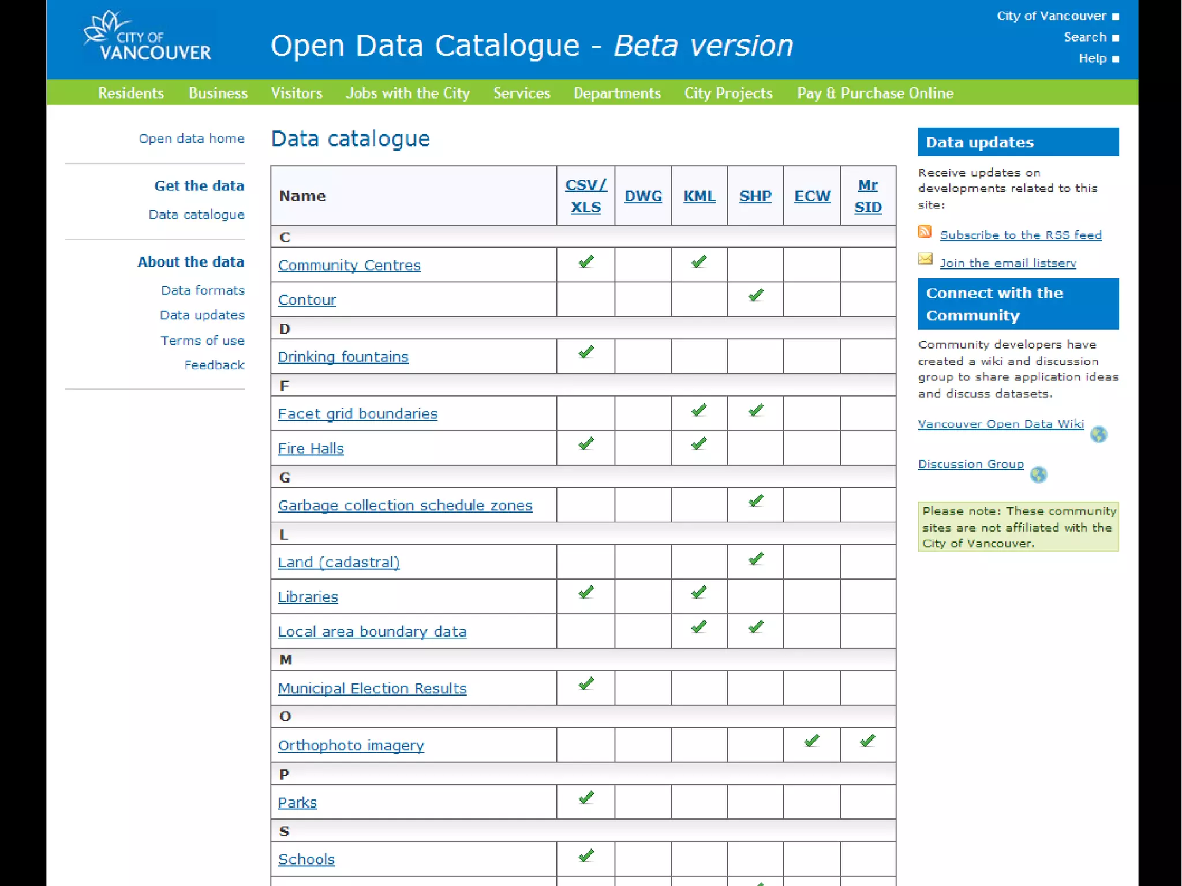Open the City Projects navigation item

click(728, 93)
